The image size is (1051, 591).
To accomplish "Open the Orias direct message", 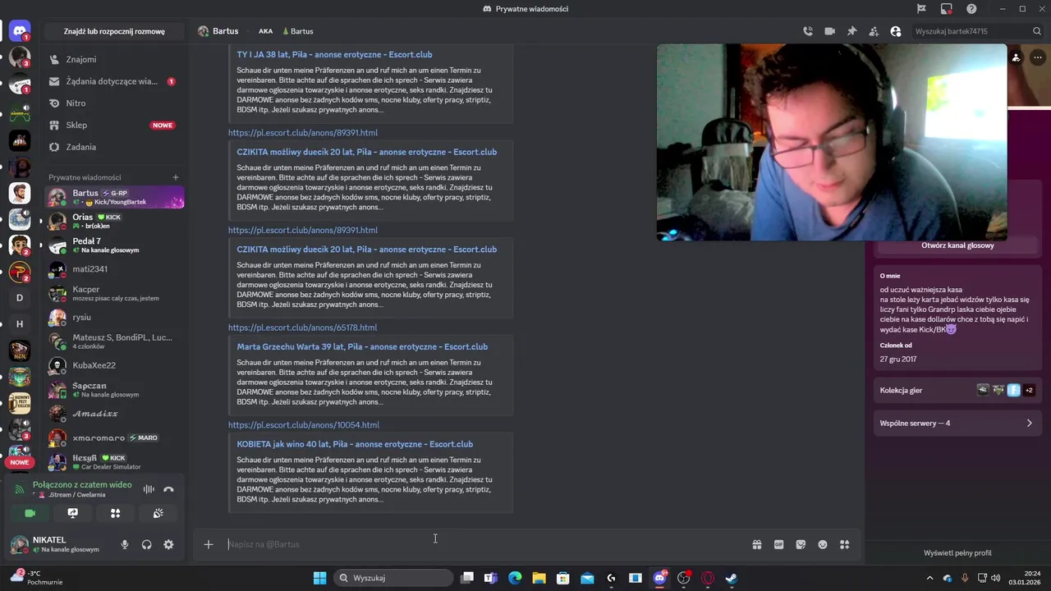I will [x=114, y=221].
